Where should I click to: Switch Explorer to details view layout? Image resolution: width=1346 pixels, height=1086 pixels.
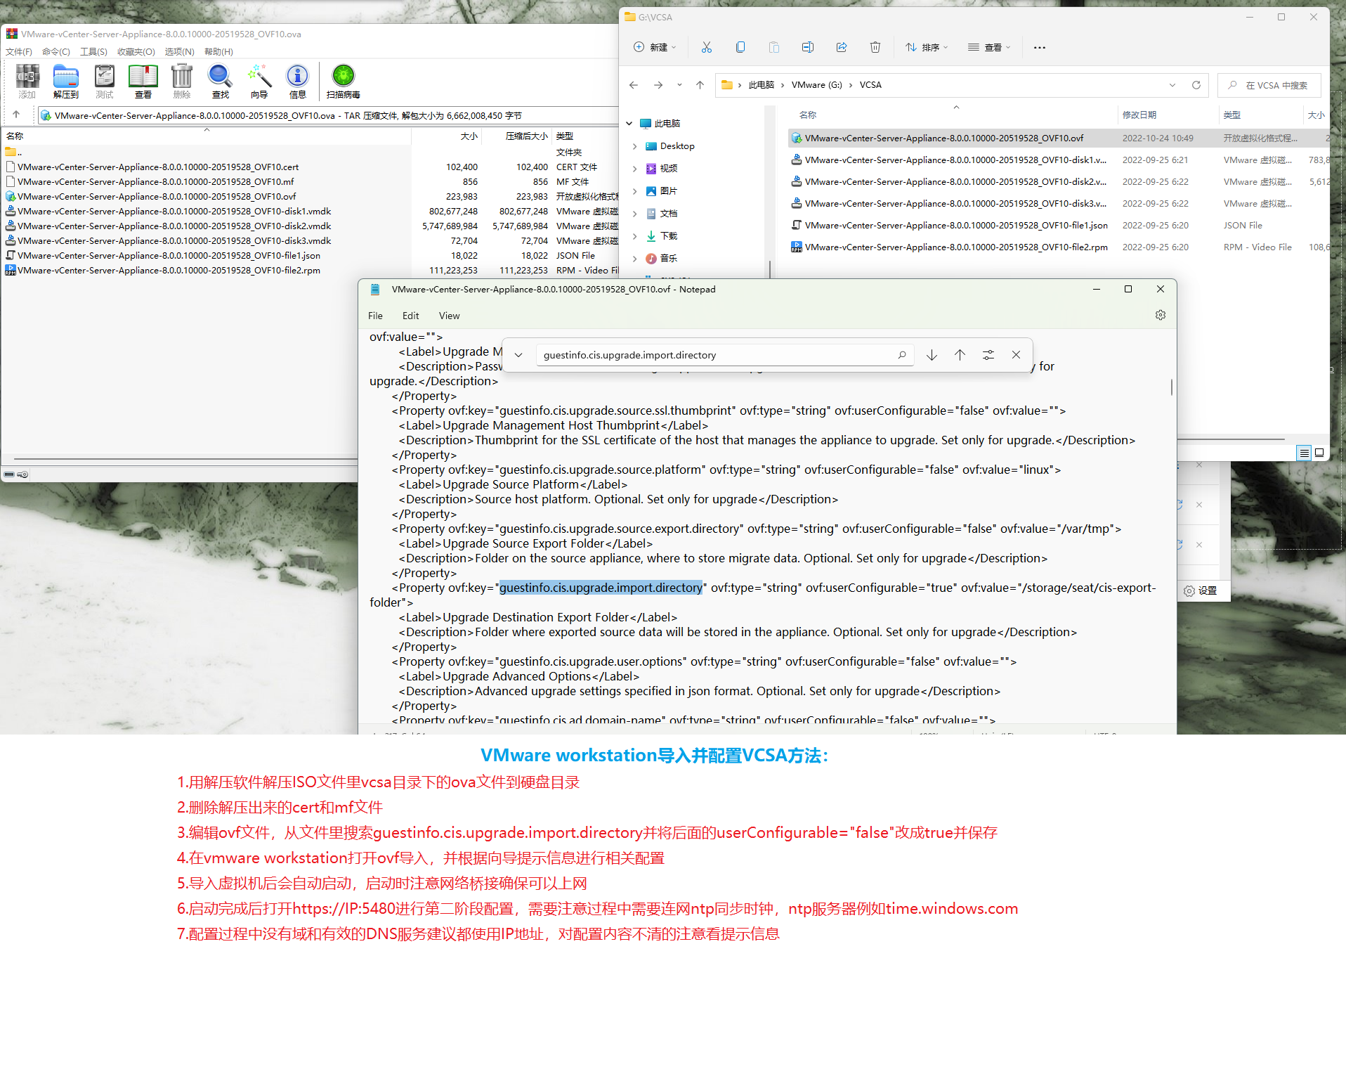(1304, 453)
